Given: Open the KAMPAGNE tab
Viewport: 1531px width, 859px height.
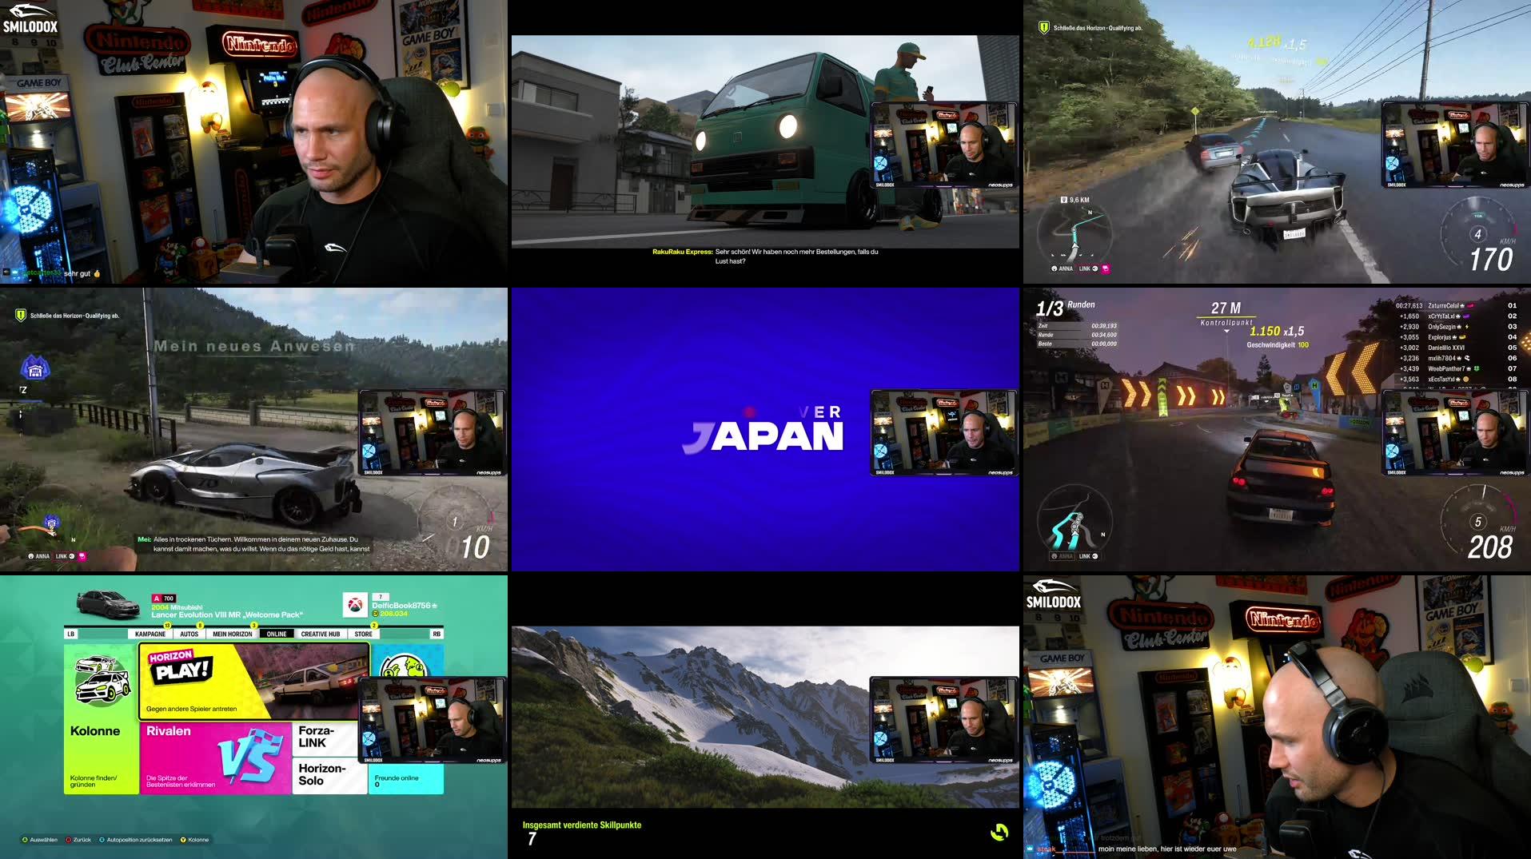Looking at the screenshot, I should click(150, 634).
